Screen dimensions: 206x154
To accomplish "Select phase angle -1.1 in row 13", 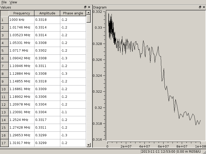I will [73, 112].
